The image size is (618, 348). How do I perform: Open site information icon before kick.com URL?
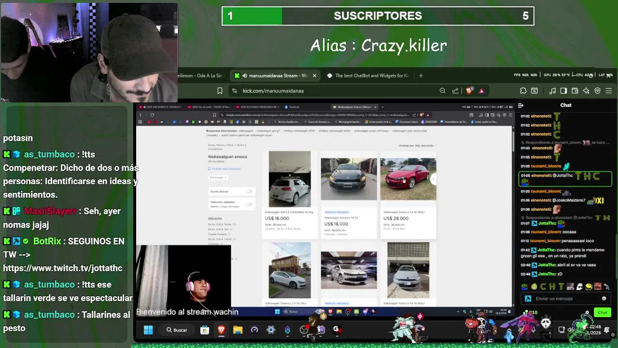click(235, 91)
